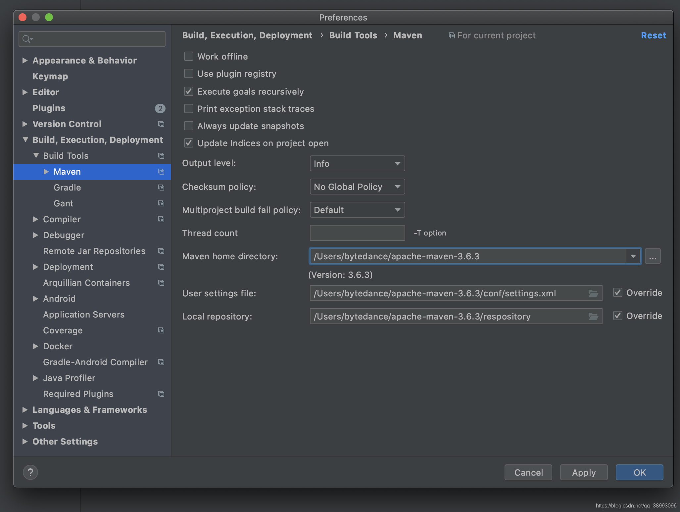680x512 pixels.
Task: Click project-level icon next to Gradle-Android Compiler
Action: point(161,362)
